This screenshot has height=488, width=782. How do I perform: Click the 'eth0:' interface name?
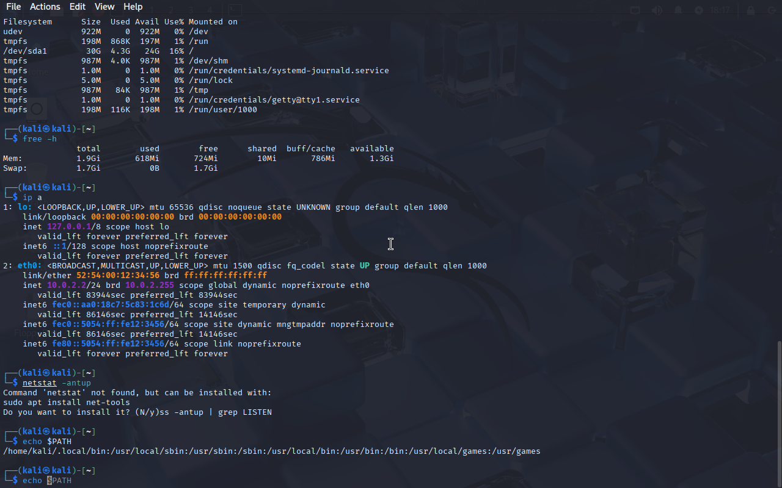coord(30,266)
